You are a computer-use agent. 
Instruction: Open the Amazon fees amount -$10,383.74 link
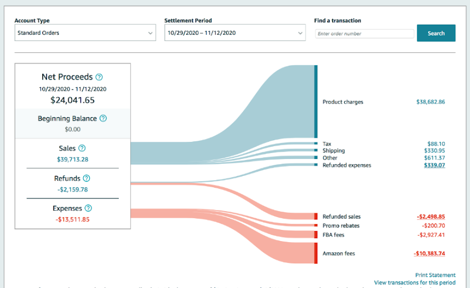[429, 253]
